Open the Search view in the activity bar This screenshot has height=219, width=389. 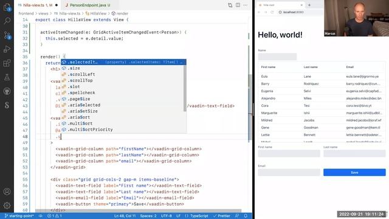point(7,21)
